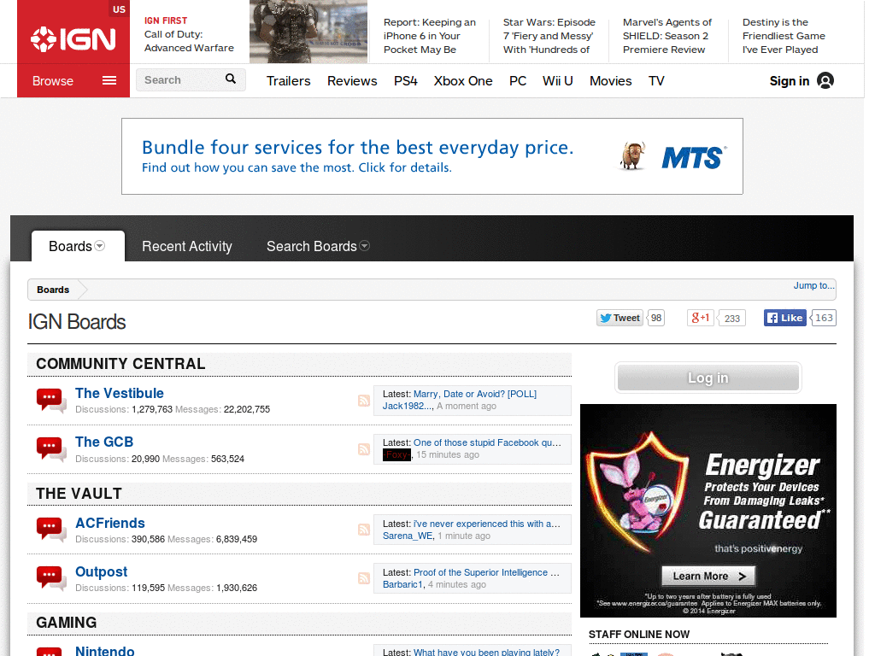Open The GCB board

(104, 442)
